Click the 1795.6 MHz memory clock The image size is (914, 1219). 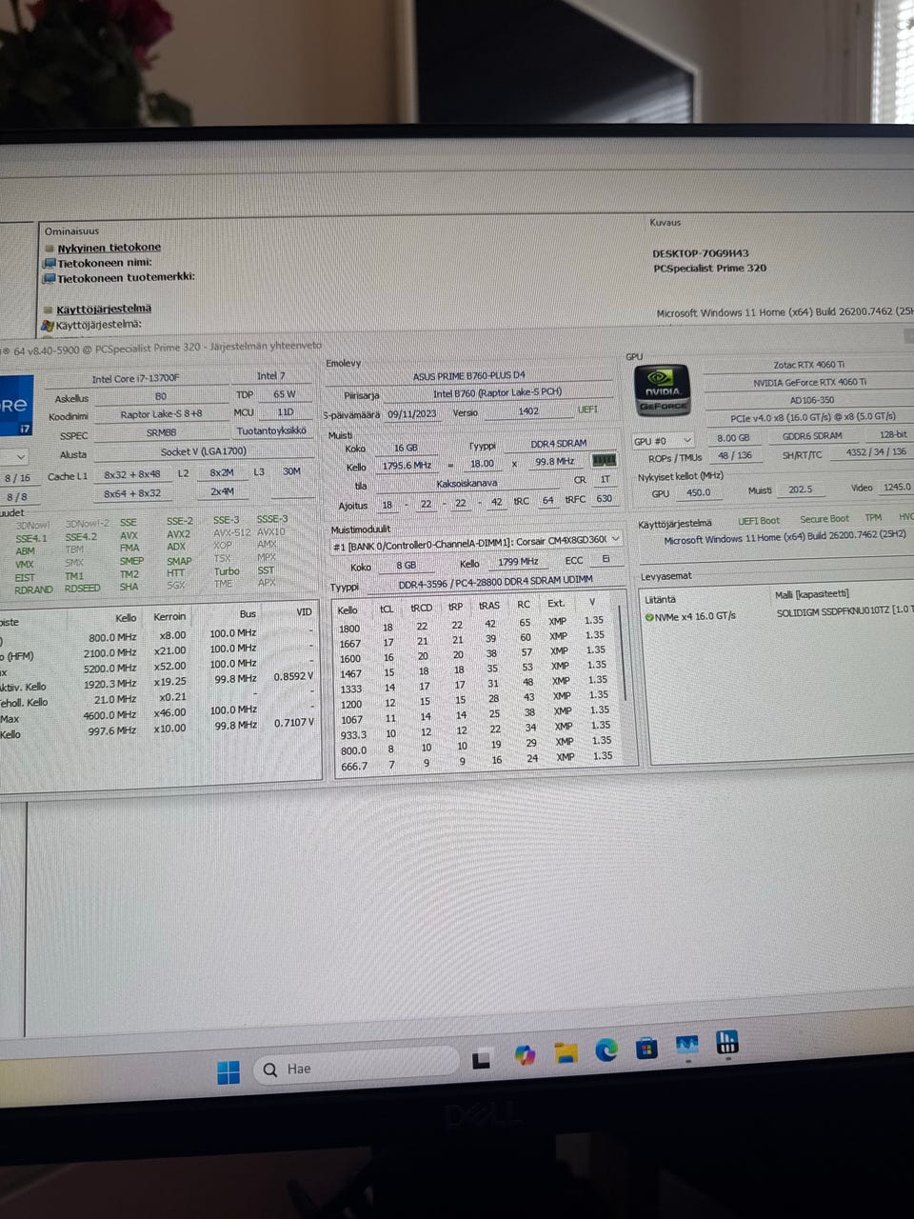[407, 466]
